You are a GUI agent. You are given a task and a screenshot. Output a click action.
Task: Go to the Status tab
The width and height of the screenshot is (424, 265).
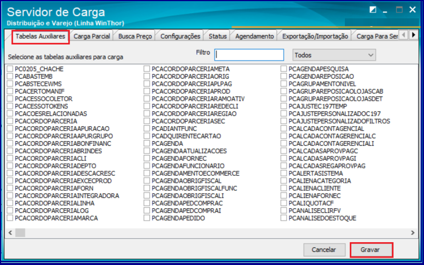tap(218, 37)
